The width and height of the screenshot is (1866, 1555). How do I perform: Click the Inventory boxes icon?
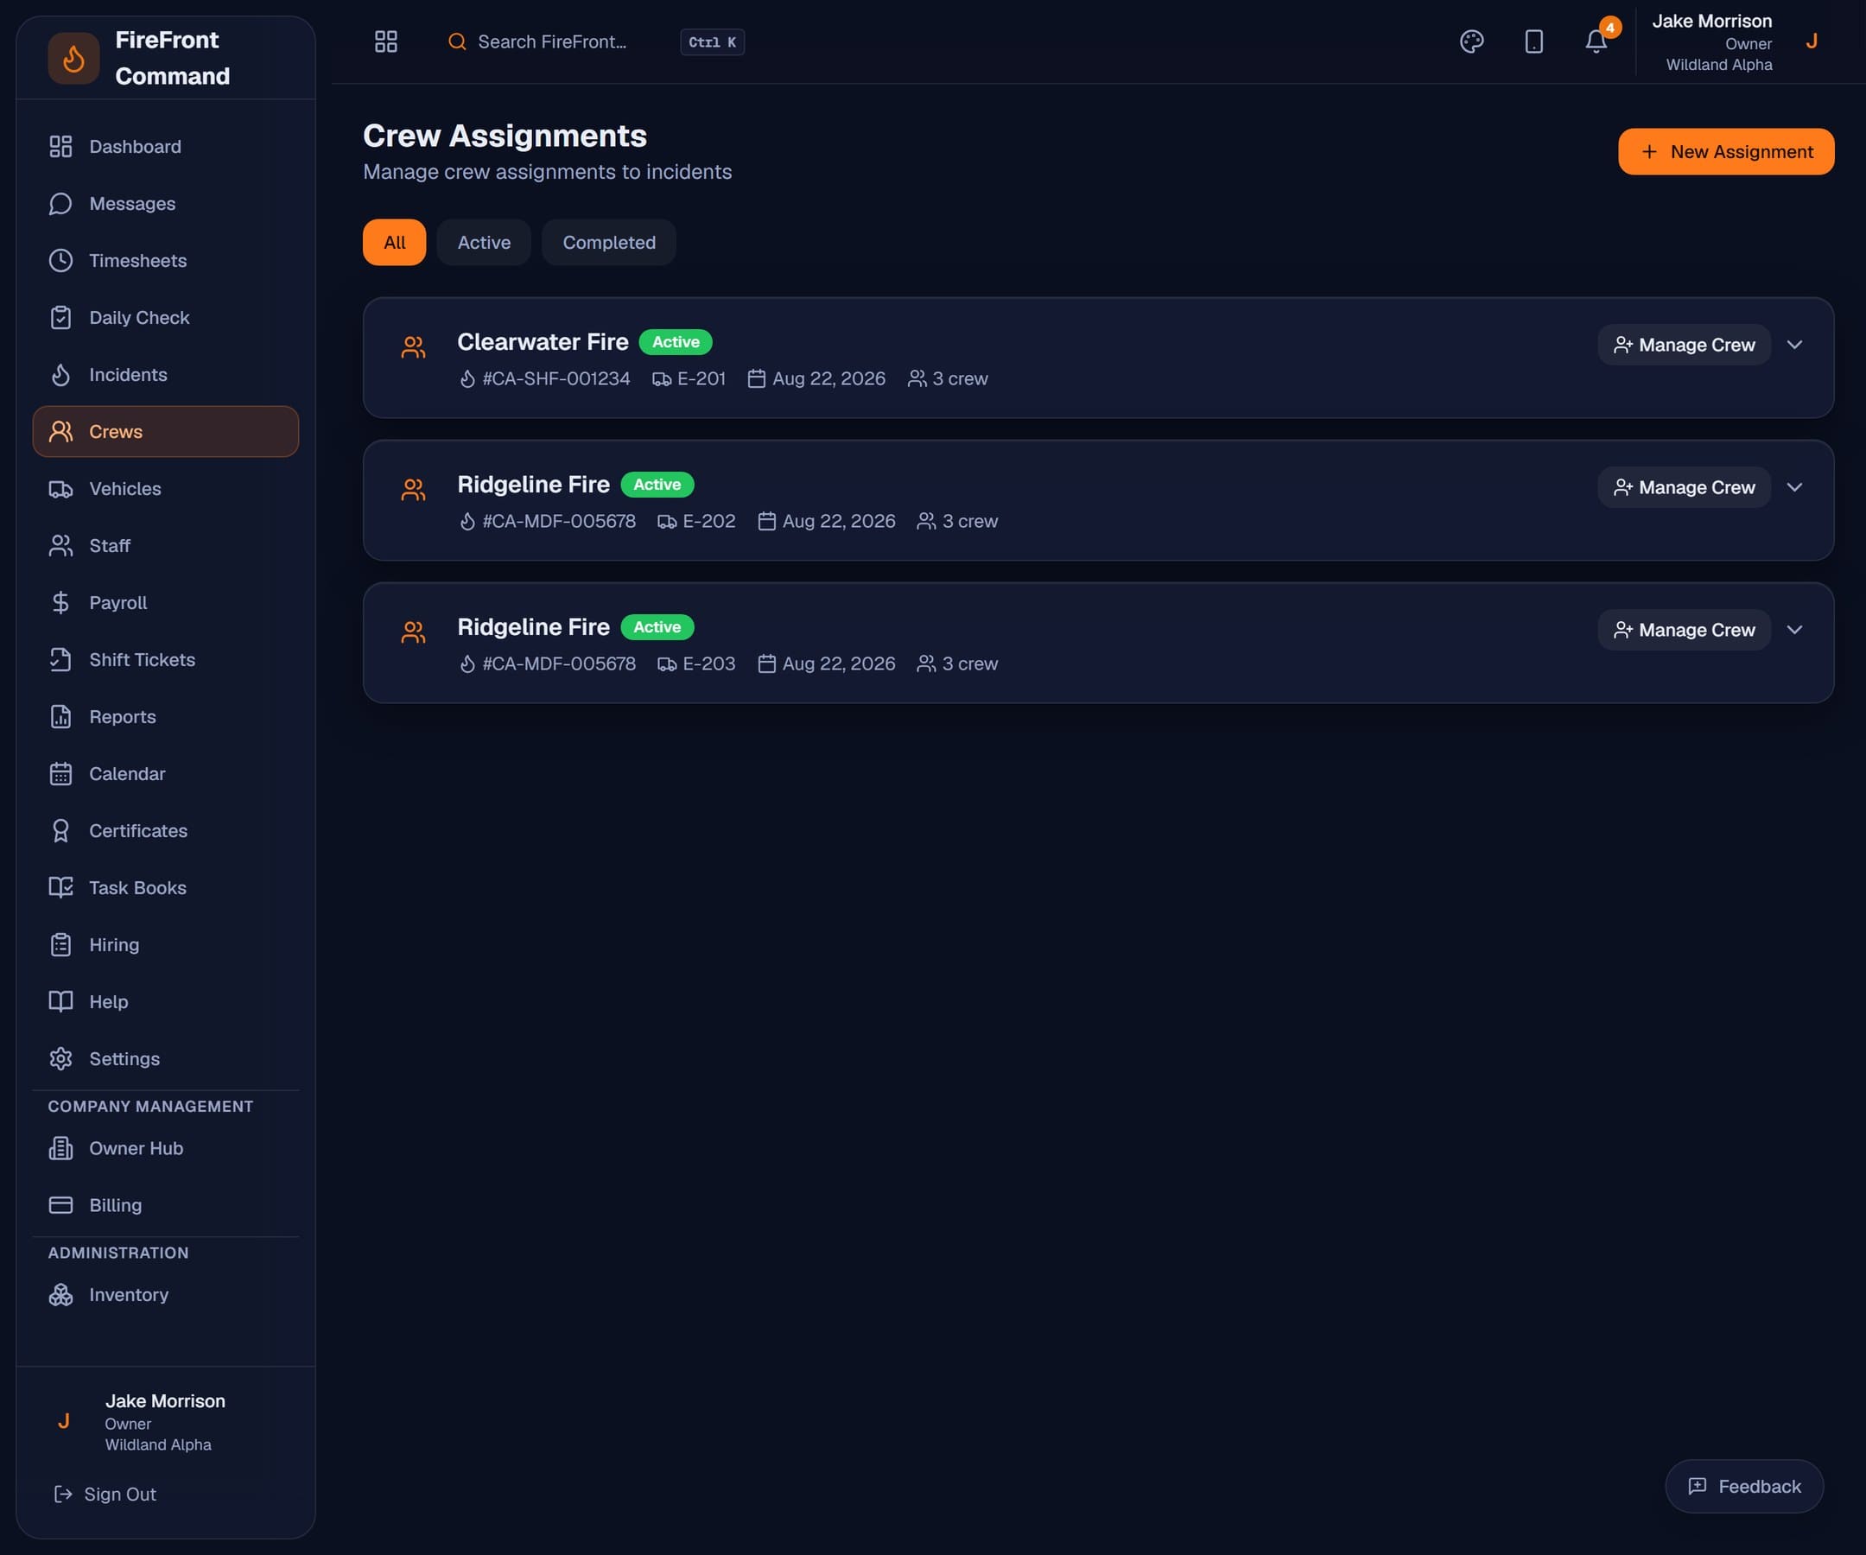(60, 1295)
